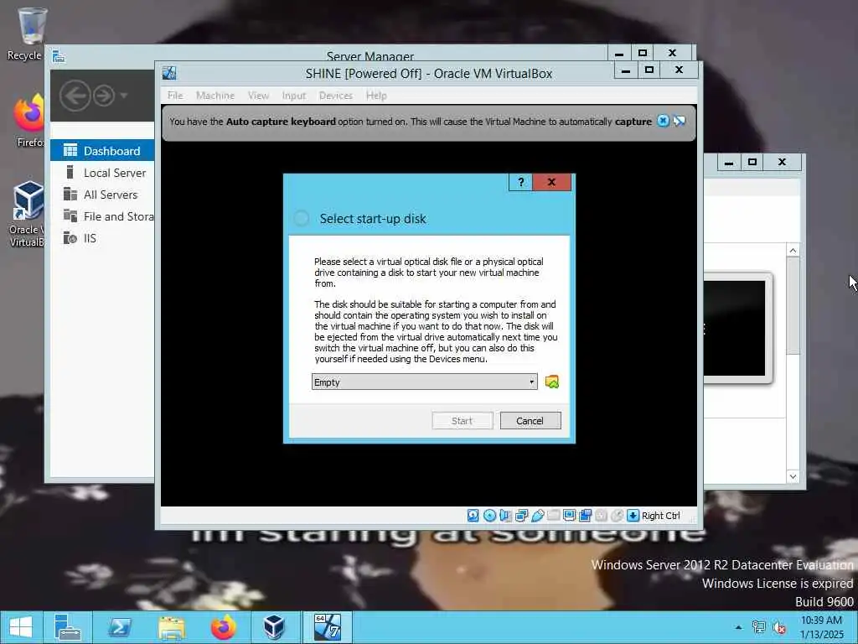
Task: Open the taskbar clock and date
Action: pyautogui.click(x=821, y=627)
